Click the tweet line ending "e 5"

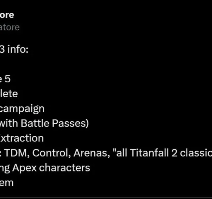click(5, 79)
